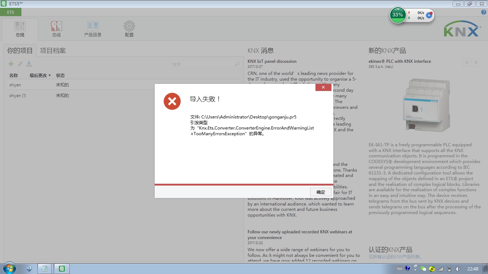Switch to 项目档案 tab
Screen dimensions: 488x274
pos(53,51)
